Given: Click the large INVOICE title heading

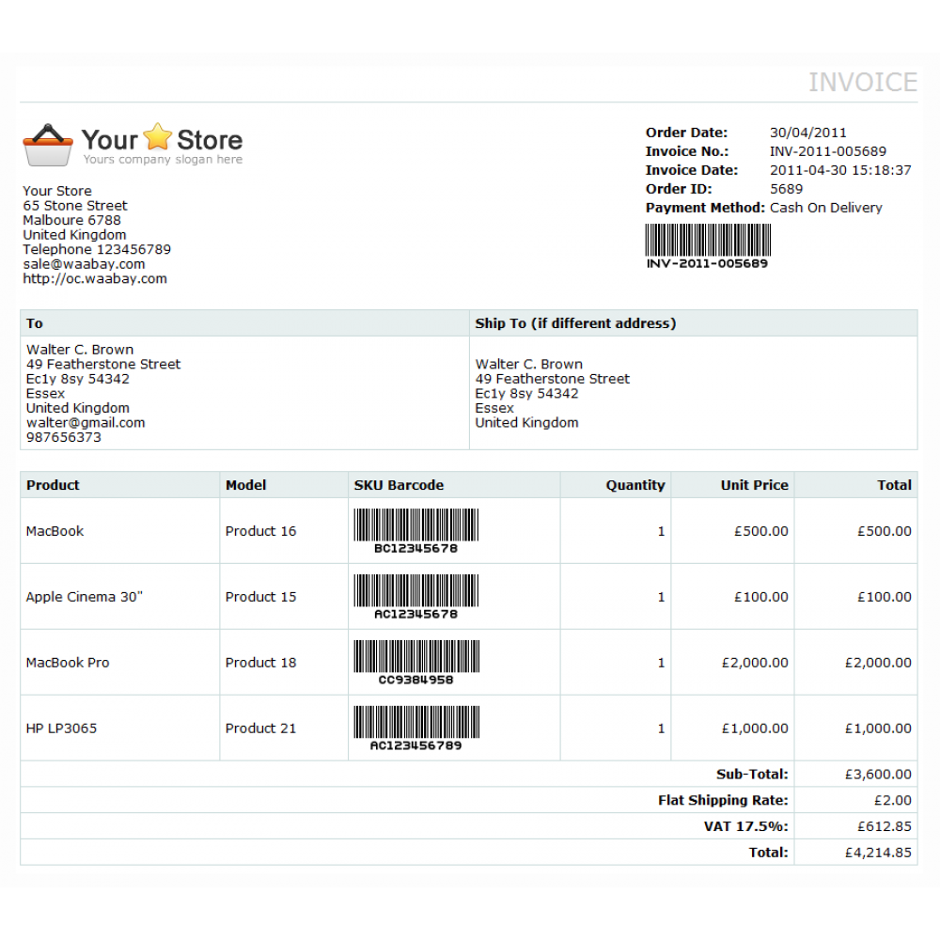Looking at the screenshot, I should (862, 83).
